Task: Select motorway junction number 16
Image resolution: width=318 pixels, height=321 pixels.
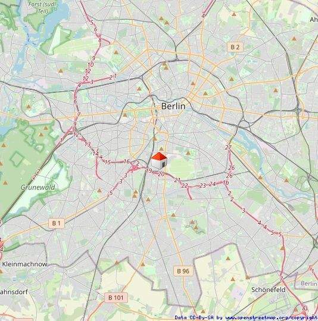Action: coord(127,161)
